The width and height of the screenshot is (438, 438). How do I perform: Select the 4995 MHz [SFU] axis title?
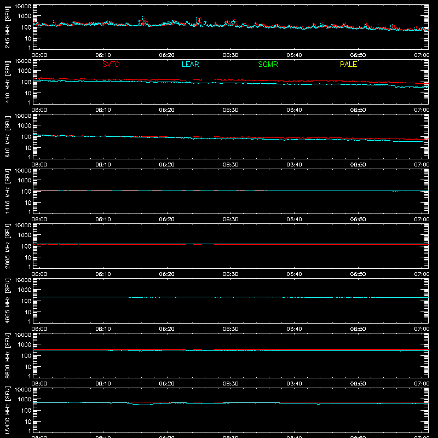7,301
